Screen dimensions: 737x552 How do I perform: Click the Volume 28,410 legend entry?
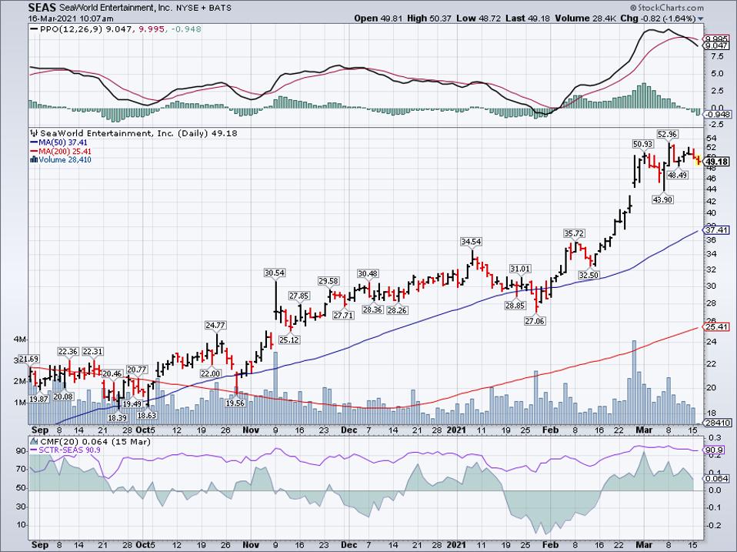click(x=65, y=160)
